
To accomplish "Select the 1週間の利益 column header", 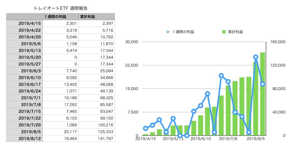I will click(60, 17).
